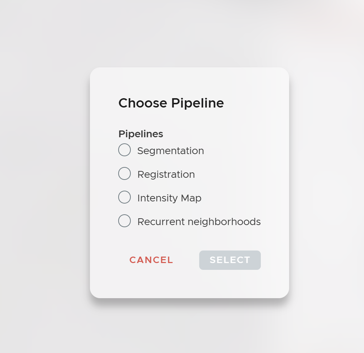The height and width of the screenshot is (353, 364).
Task: Click the Segmentation label text
Action: [171, 151]
